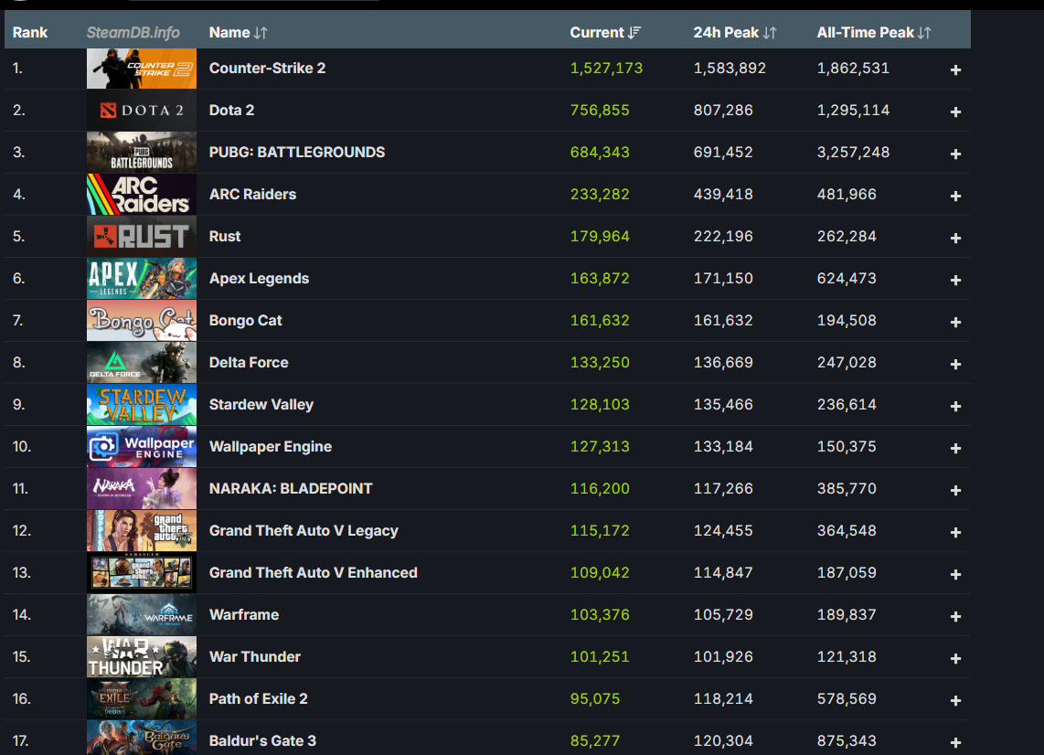
Task: Expand the PUBG: BATTLEGROUNDS row plus icon
Action: (x=955, y=154)
